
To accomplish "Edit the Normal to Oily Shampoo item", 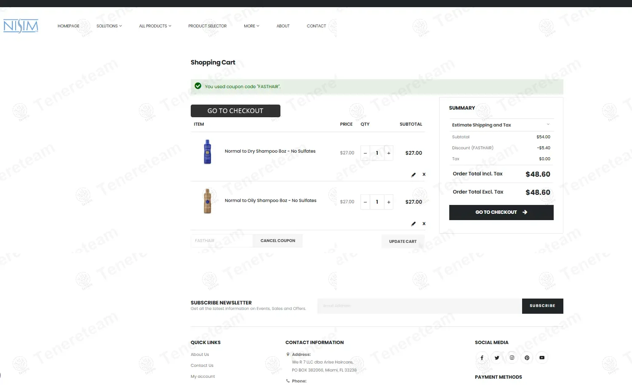I will (x=413, y=224).
